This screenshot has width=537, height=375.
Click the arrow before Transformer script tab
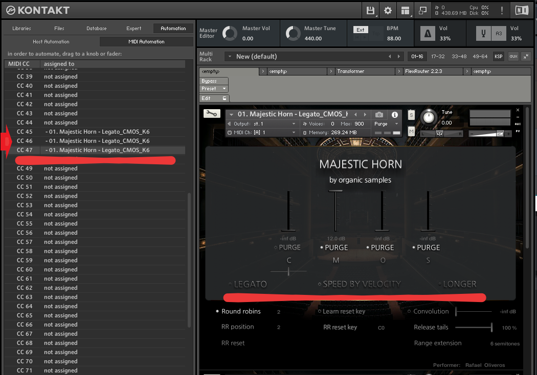point(331,71)
